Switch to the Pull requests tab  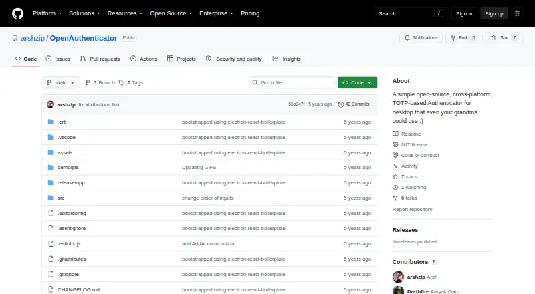tap(100, 59)
